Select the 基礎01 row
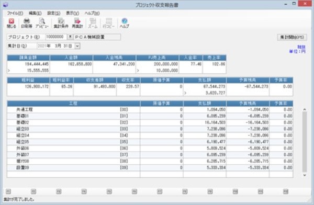314x205 pixels. point(150,116)
